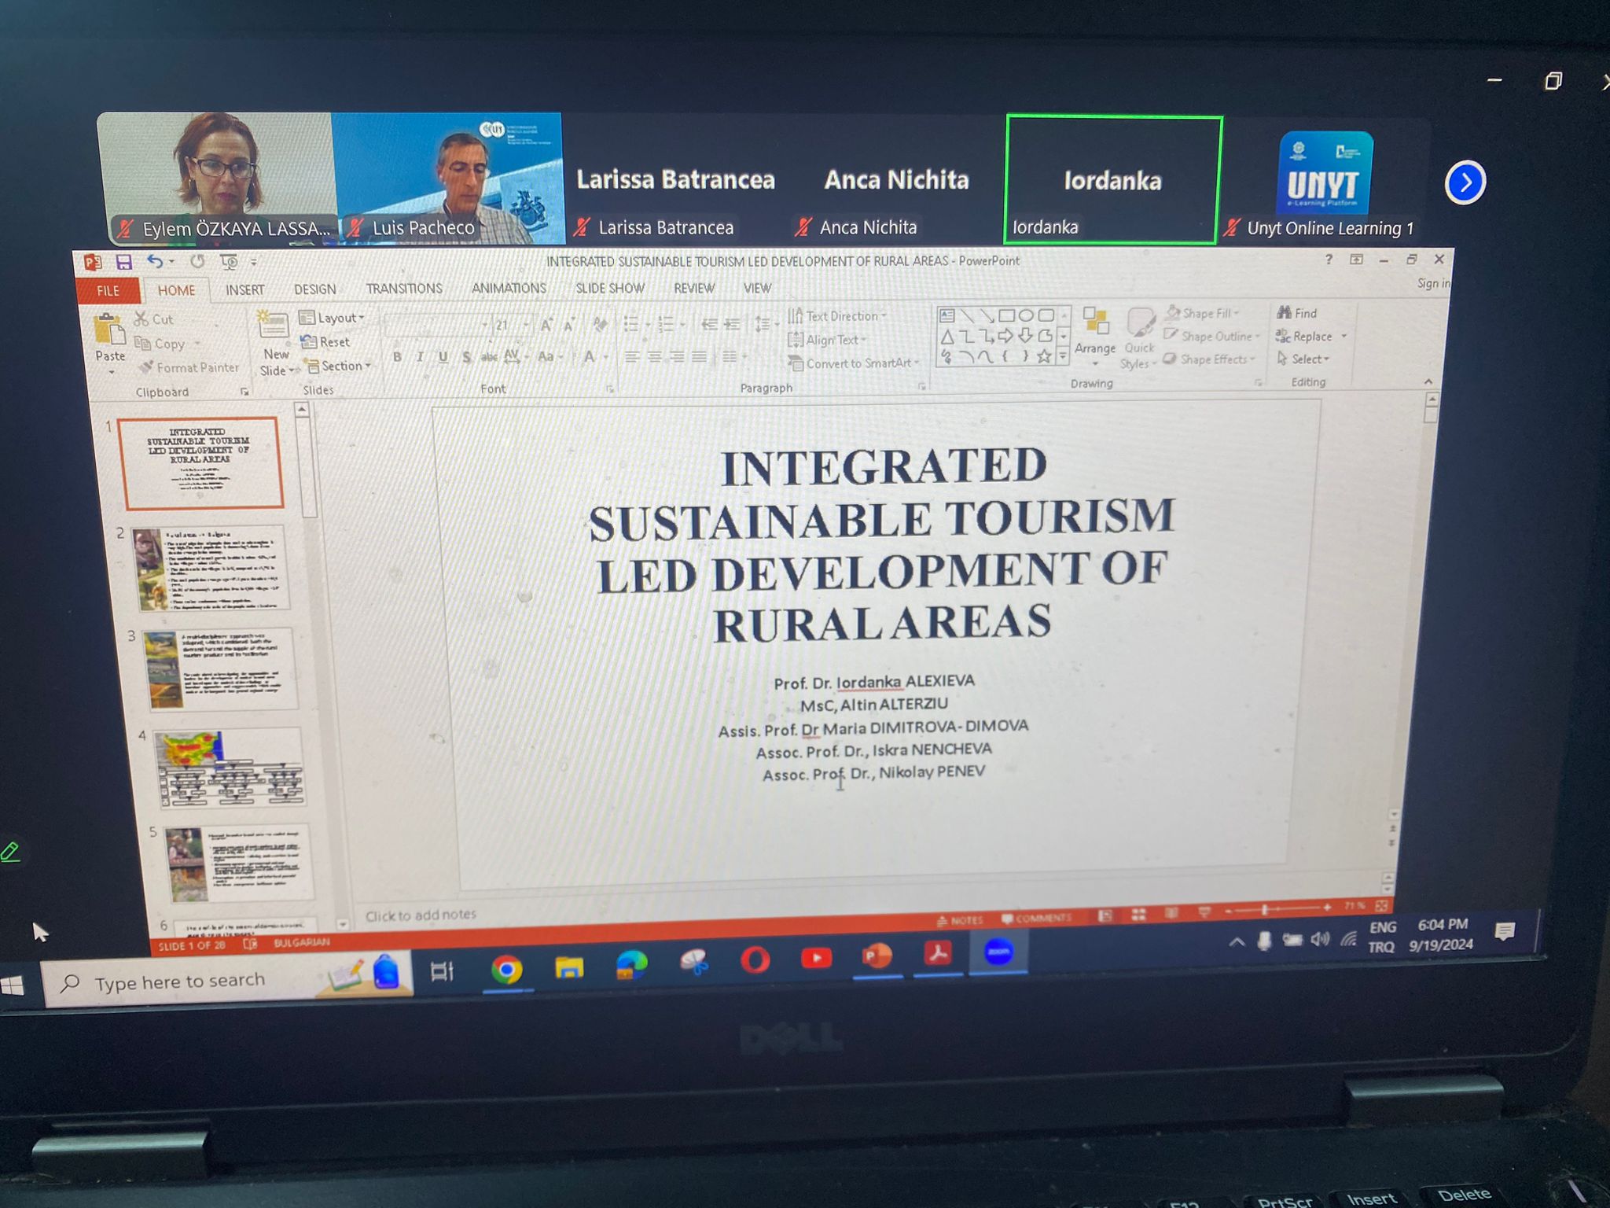
Task: Click the zoom in plus button
Action: 1327,908
